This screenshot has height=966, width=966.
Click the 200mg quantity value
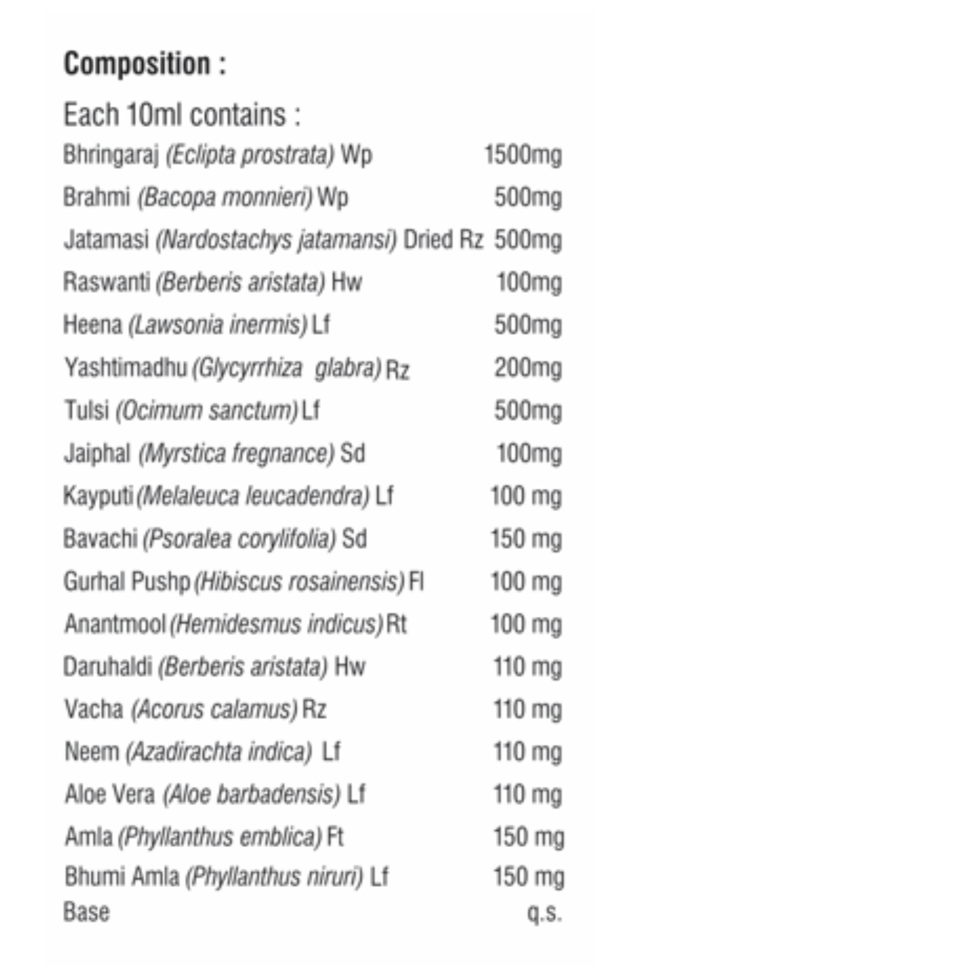click(x=528, y=368)
